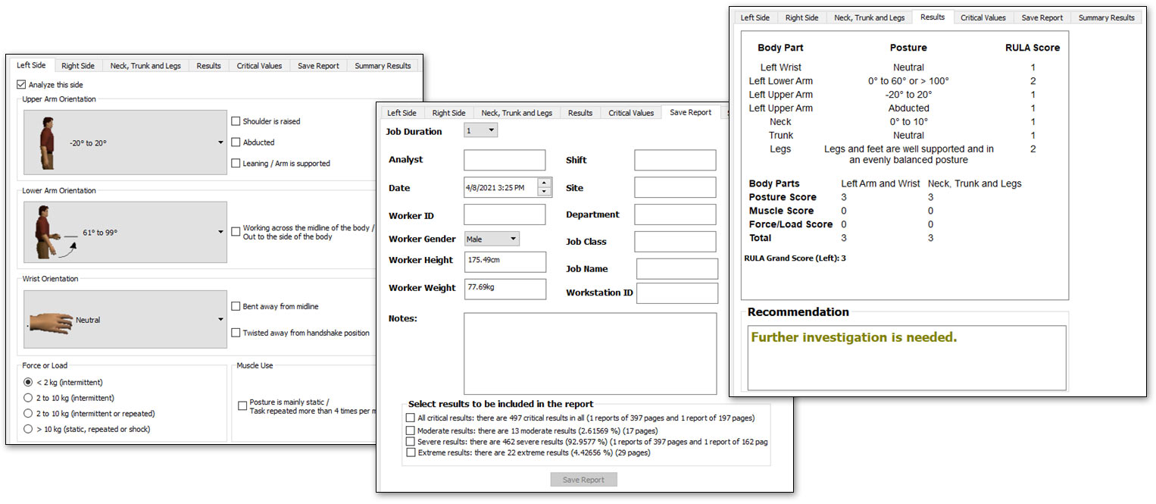Choose > 10 kg (static, repeated or shock)
Viewport: 1156px width, 504px height.
(29, 429)
